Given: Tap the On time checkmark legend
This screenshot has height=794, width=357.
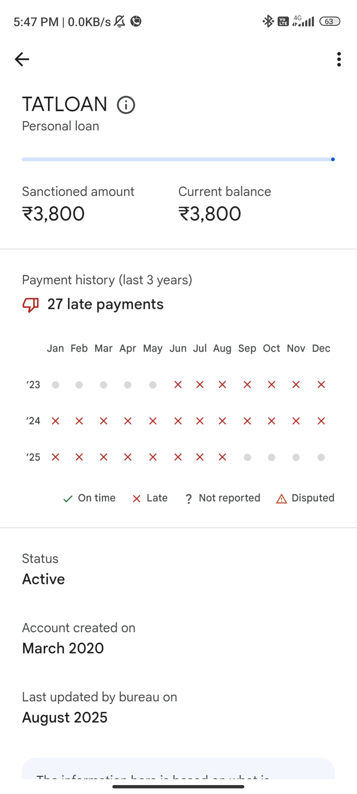Looking at the screenshot, I should [x=68, y=499].
